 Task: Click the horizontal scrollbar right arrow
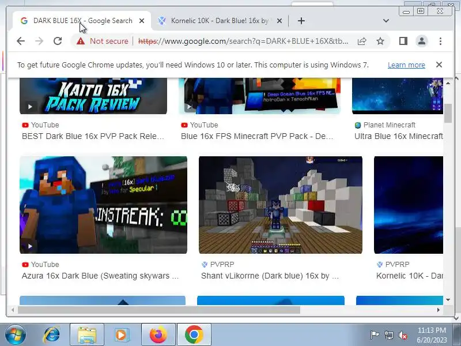(439, 310)
